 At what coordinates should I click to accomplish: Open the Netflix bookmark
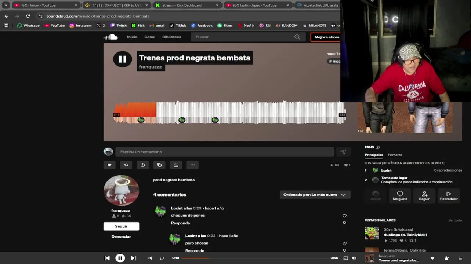(246, 26)
